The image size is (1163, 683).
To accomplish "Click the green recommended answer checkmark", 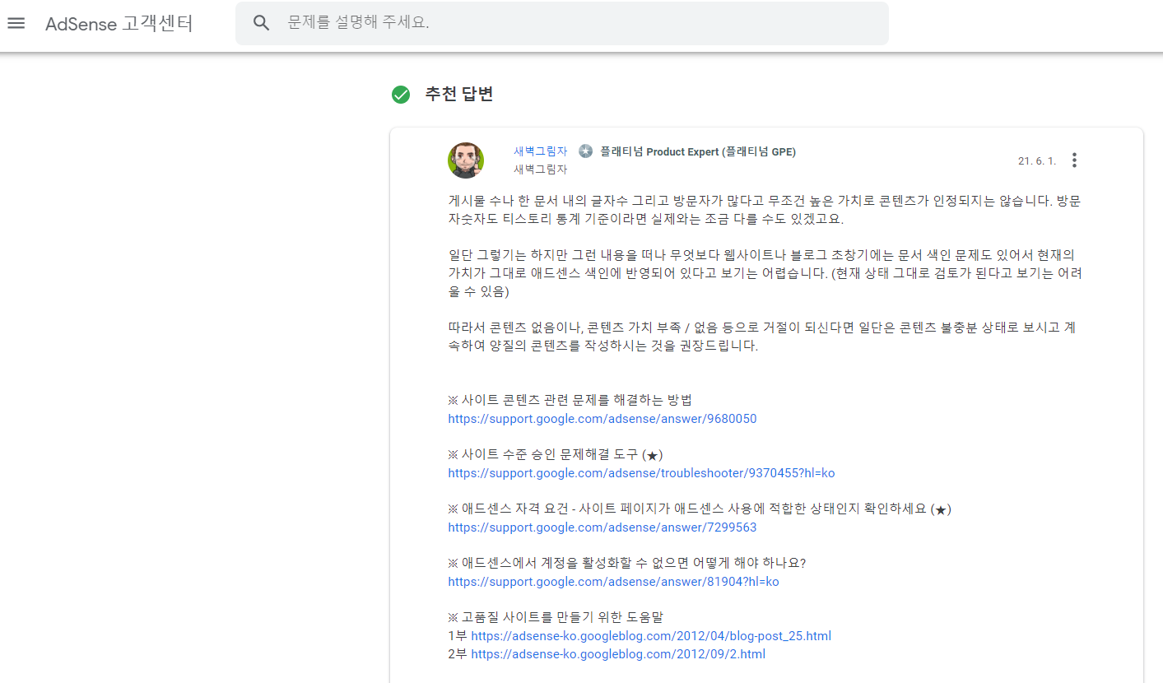I will click(401, 95).
